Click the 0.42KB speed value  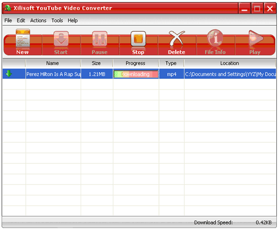click(x=264, y=222)
